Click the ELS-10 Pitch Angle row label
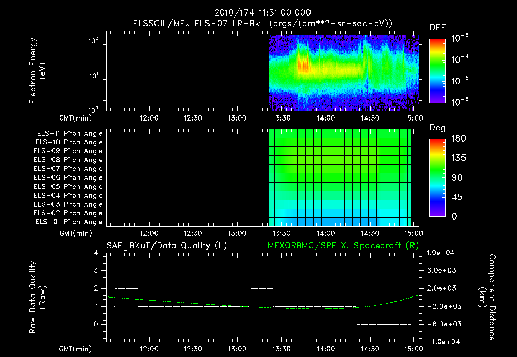This screenshot has width=517, height=357. 69,142
